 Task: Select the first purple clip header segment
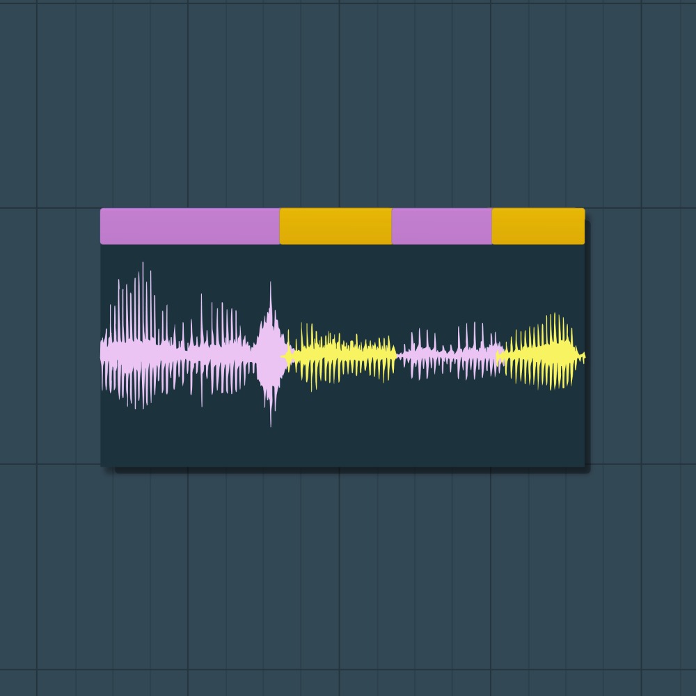[x=190, y=226]
